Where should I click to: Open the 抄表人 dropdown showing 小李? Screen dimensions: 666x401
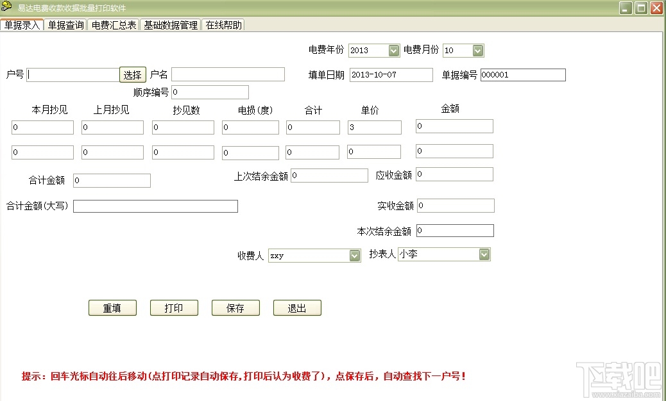pos(484,254)
